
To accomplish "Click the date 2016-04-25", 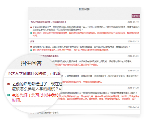I will (x=133, y=71).
